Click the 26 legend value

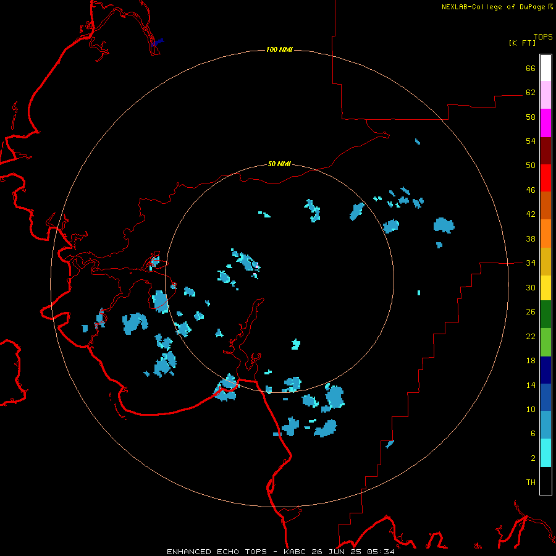pyautogui.click(x=531, y=312)
